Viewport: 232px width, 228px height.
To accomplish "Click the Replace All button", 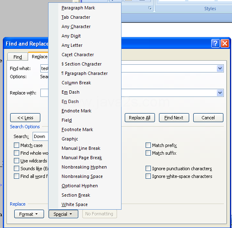I will (140, 118).
